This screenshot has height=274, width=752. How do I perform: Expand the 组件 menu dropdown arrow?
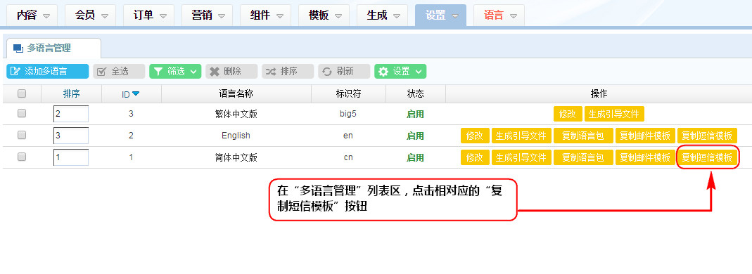[279, 15]
